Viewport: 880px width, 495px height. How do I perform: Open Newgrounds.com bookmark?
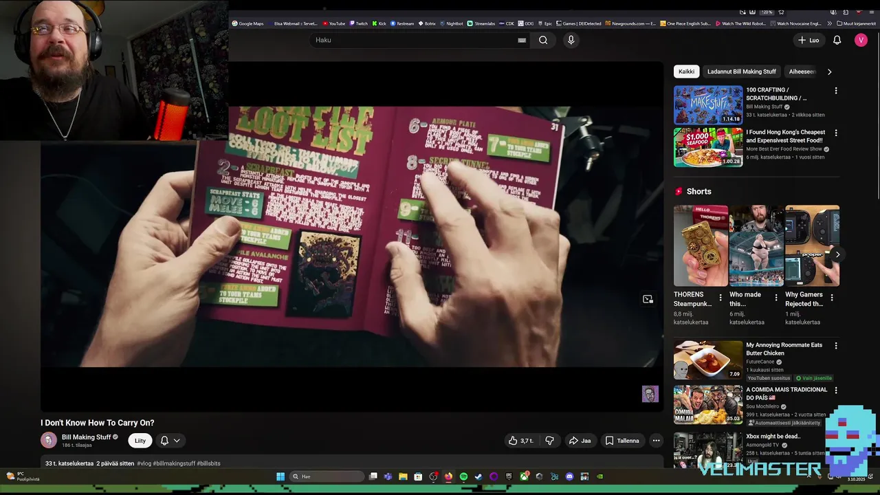pos(630,23)
